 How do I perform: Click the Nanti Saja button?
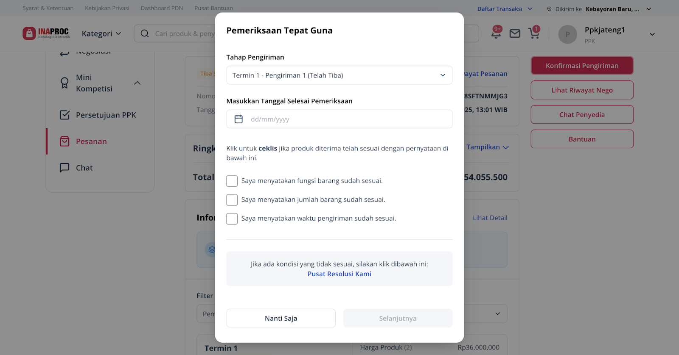click(x=281, y=318)
